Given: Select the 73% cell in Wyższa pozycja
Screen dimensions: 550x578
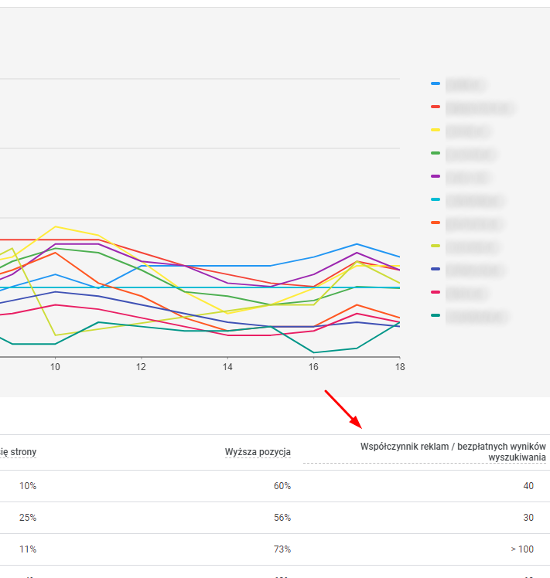Looking at the screenshot, I should 282,549.
